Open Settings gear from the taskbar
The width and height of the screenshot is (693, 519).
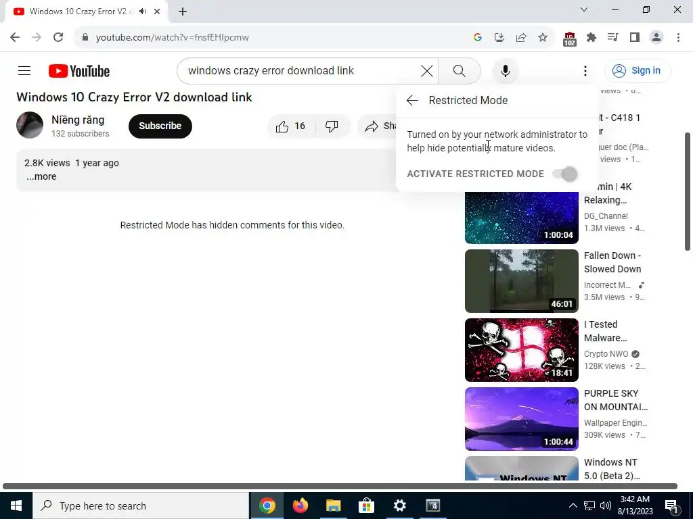click(399, 505)
